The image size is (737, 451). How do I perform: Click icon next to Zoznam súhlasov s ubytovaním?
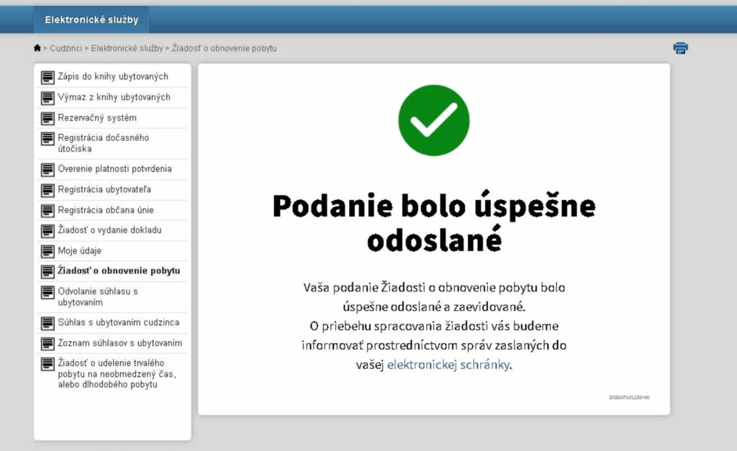coord(48,344)
